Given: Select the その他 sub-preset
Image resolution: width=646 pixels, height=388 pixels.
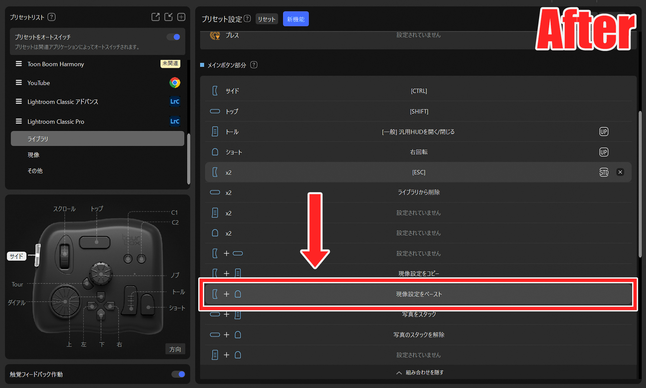Looking at the screenshot, I should coord(35,171).
